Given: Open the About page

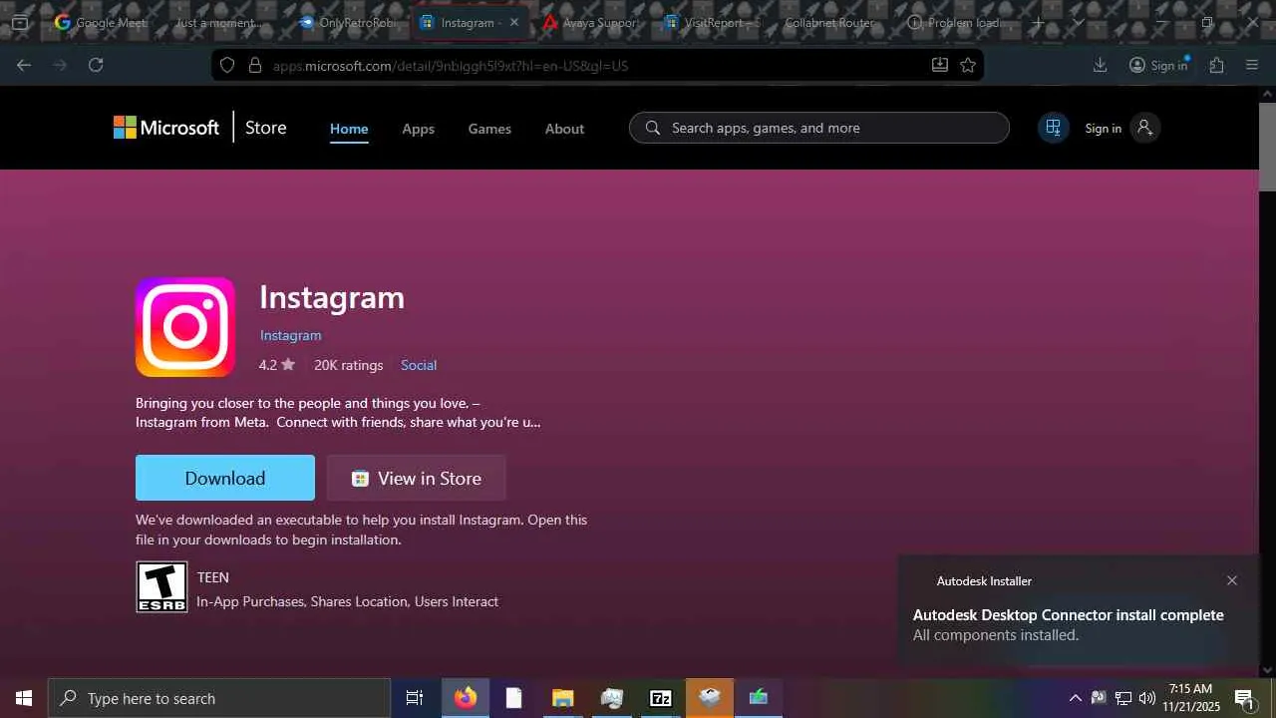Looking at the screenshot, I should (564, 129).
